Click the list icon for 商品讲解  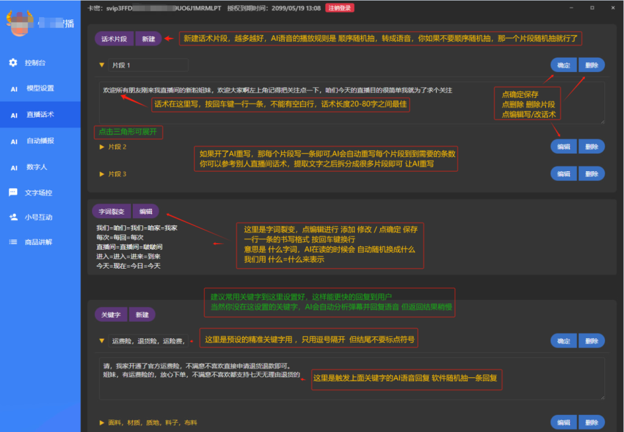pos(13,242)
